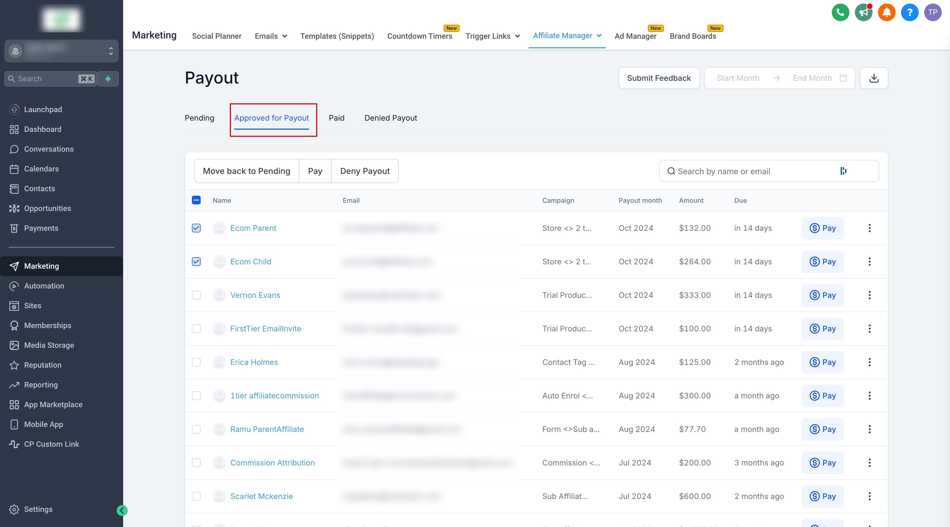Click the lightning bolt quick actions icon
950x527 pixels.
(x=108, y=79)
